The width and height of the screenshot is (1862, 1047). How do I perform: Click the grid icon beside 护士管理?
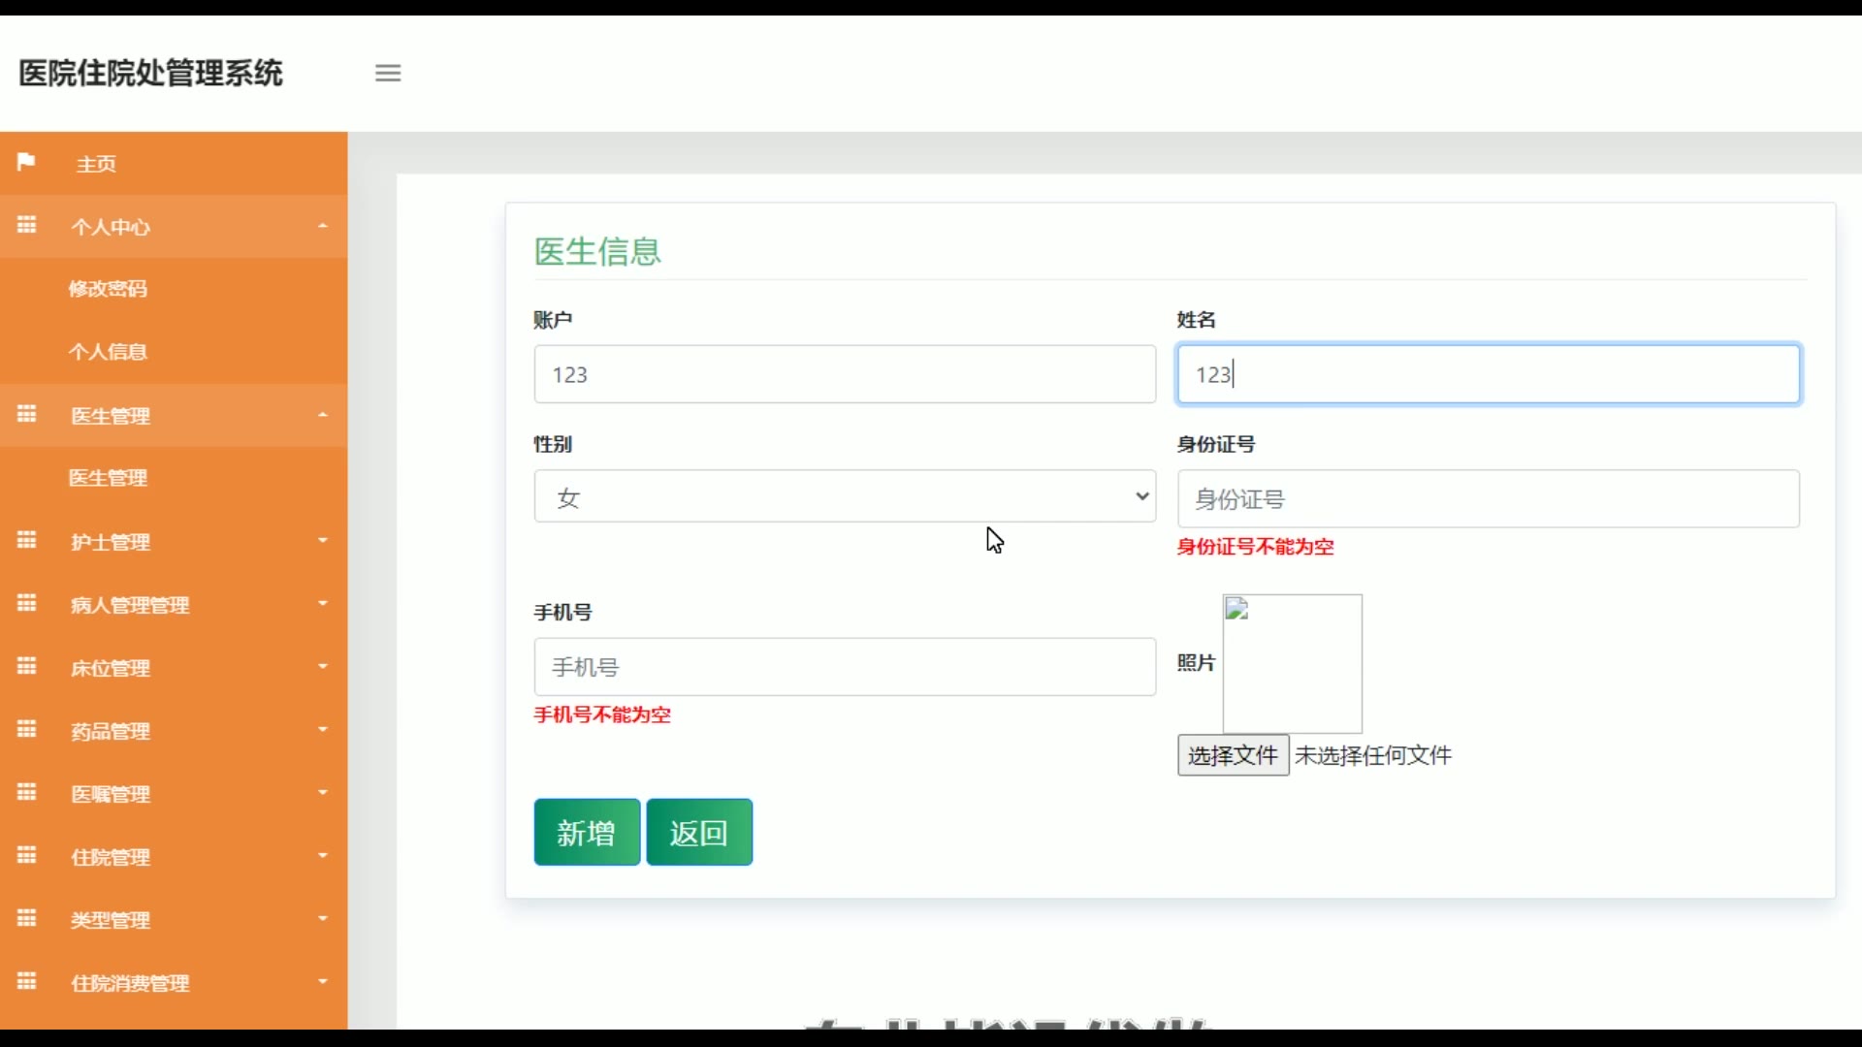[26, 540]
